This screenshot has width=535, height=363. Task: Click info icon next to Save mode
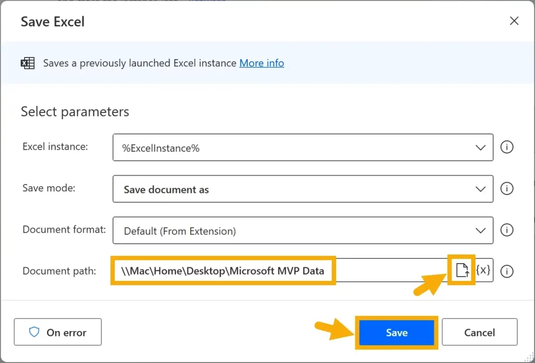(507, 189)
